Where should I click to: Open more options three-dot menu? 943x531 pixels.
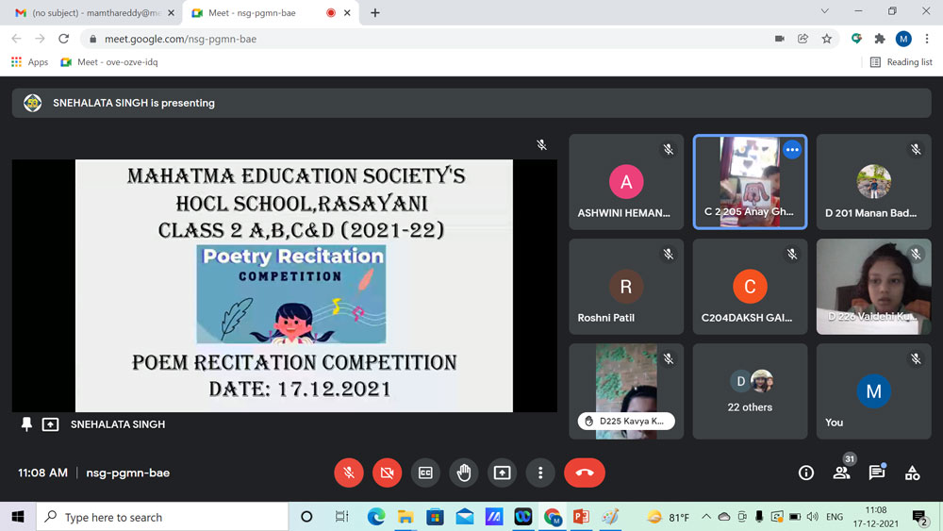(x=540, y=473)
